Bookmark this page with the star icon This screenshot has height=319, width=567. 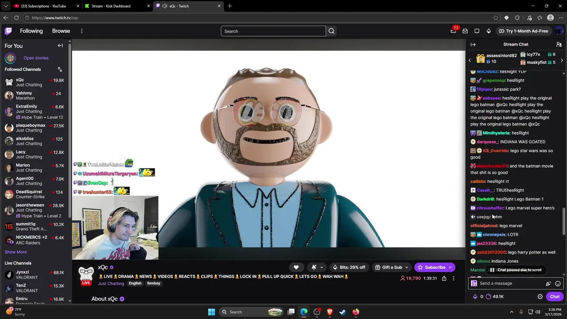[x=496, y=18]
